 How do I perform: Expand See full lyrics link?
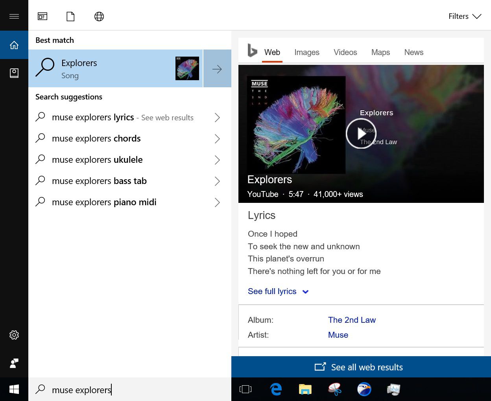tap(272, 291)
